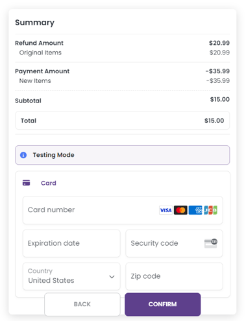Click the BACK button
This screenshot has height=321, width=246.
click(x=82, y=304)
